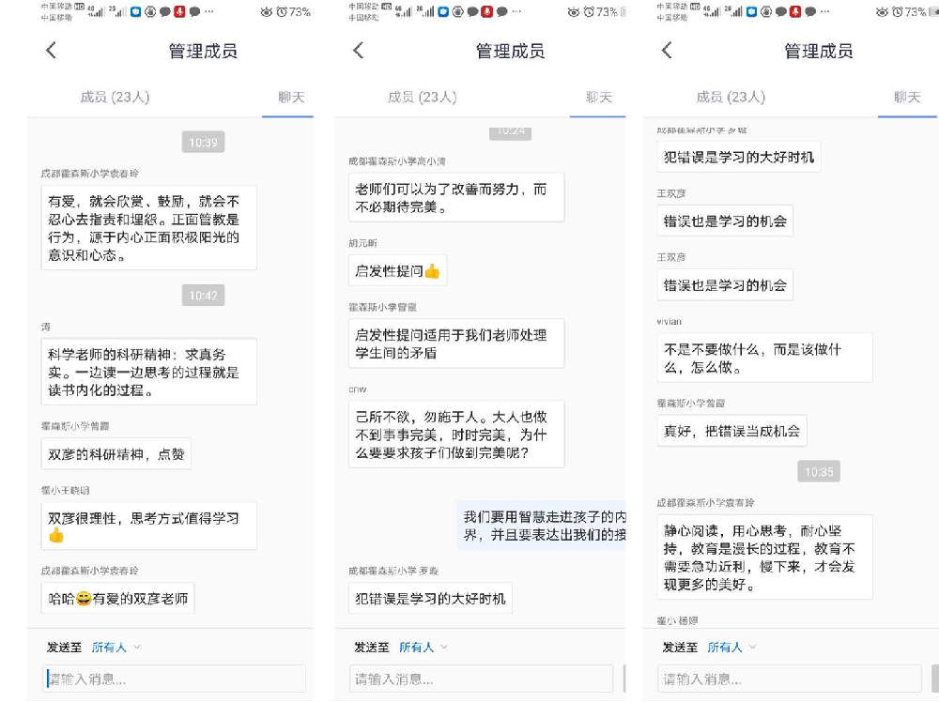The image size is (939, 702).
Task: Click thumbs-up emoji under 双彦很理性 message
Action: point(56,535)
